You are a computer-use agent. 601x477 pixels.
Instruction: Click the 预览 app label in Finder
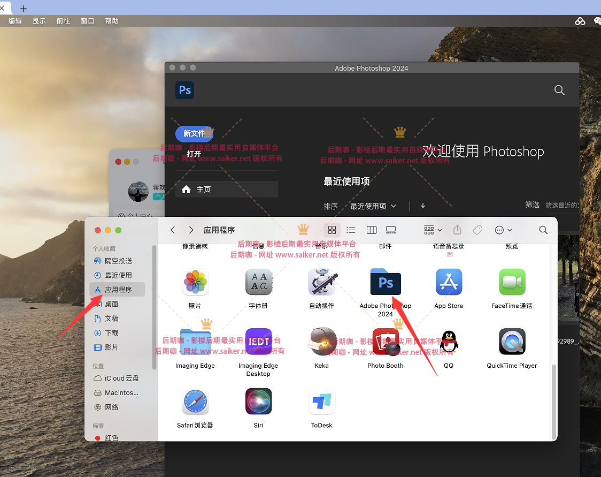point(512,246)
